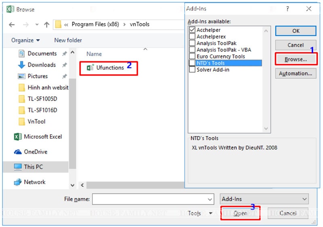Click vnTools in the address bar
323x227 pixels.
pyautogui.click(x=139, y=24)
